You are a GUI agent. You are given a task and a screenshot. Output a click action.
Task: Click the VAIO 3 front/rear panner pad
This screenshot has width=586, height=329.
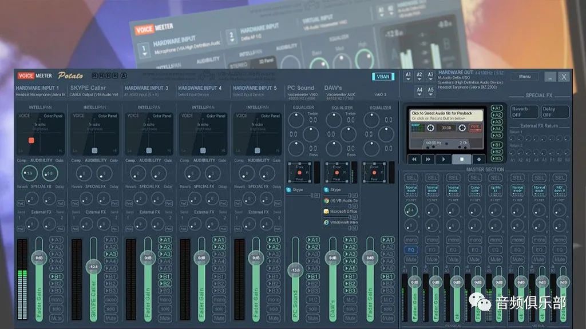point(374,173)
